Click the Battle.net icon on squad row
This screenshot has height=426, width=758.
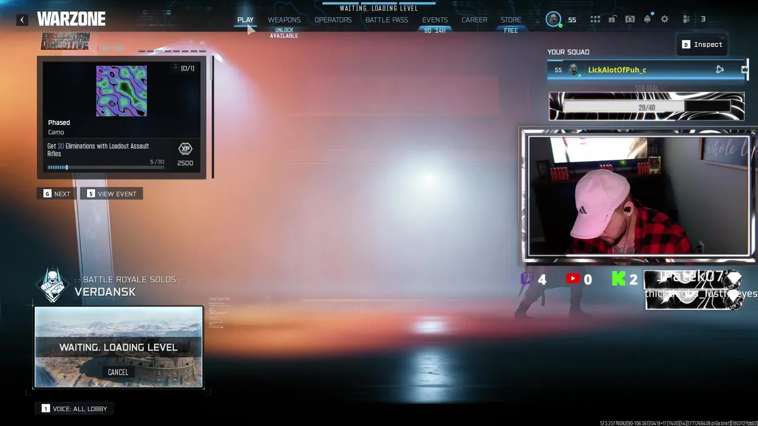pyautogui.click(x=720, y=70)
